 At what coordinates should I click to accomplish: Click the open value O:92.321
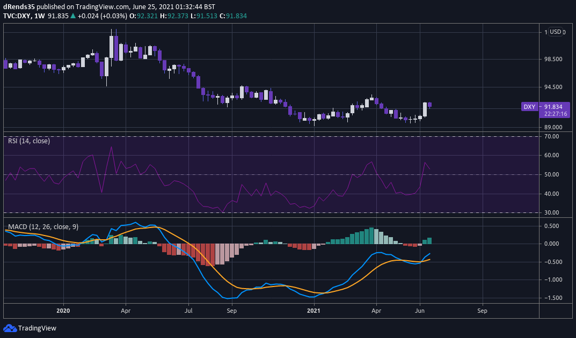144,16
